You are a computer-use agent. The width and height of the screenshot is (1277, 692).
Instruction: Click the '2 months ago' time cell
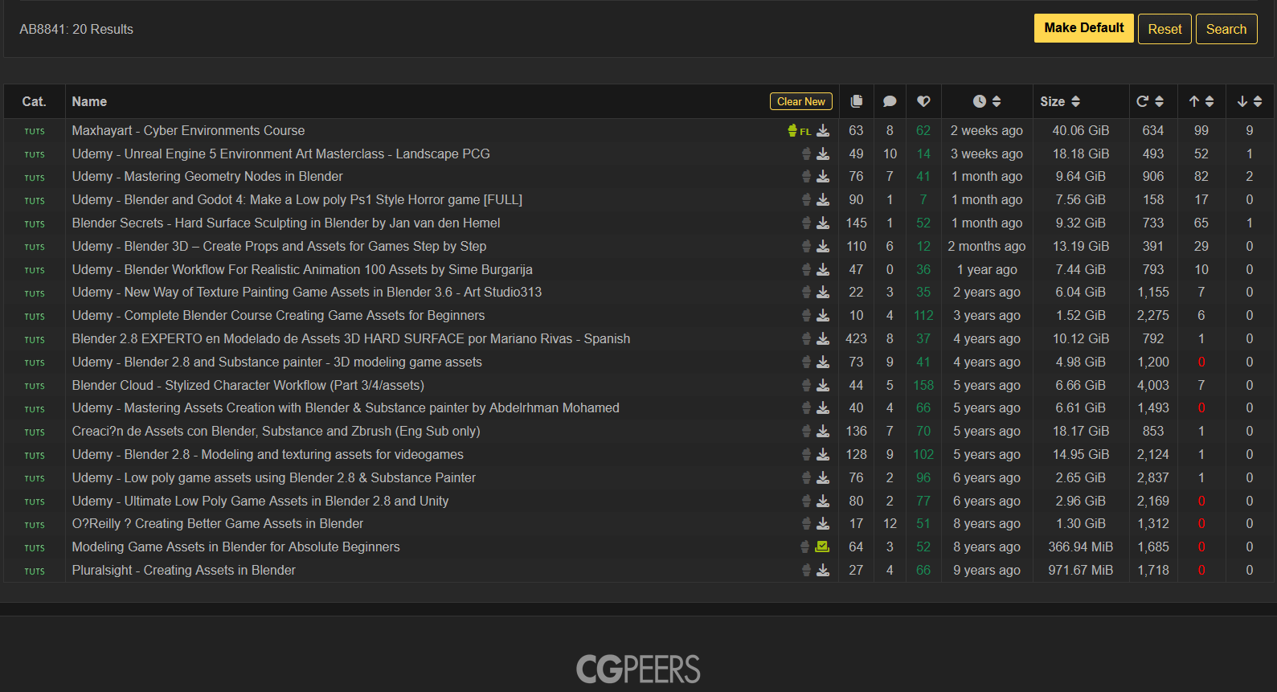coord(987,246)
